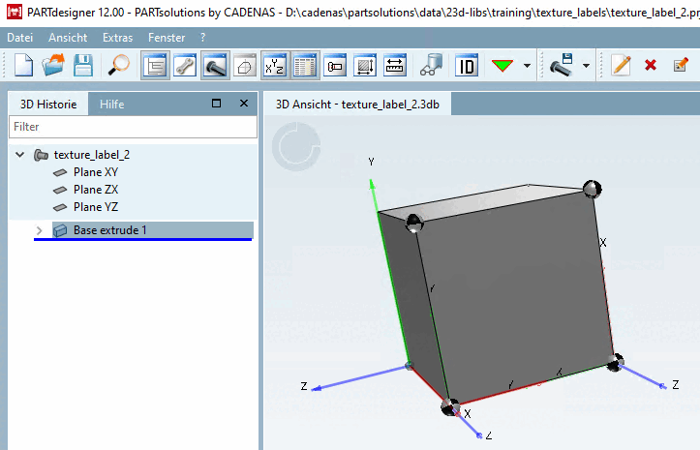The image size is (700, 450).
Task: Click the Plane YZ plane icon
Action: 60,207
